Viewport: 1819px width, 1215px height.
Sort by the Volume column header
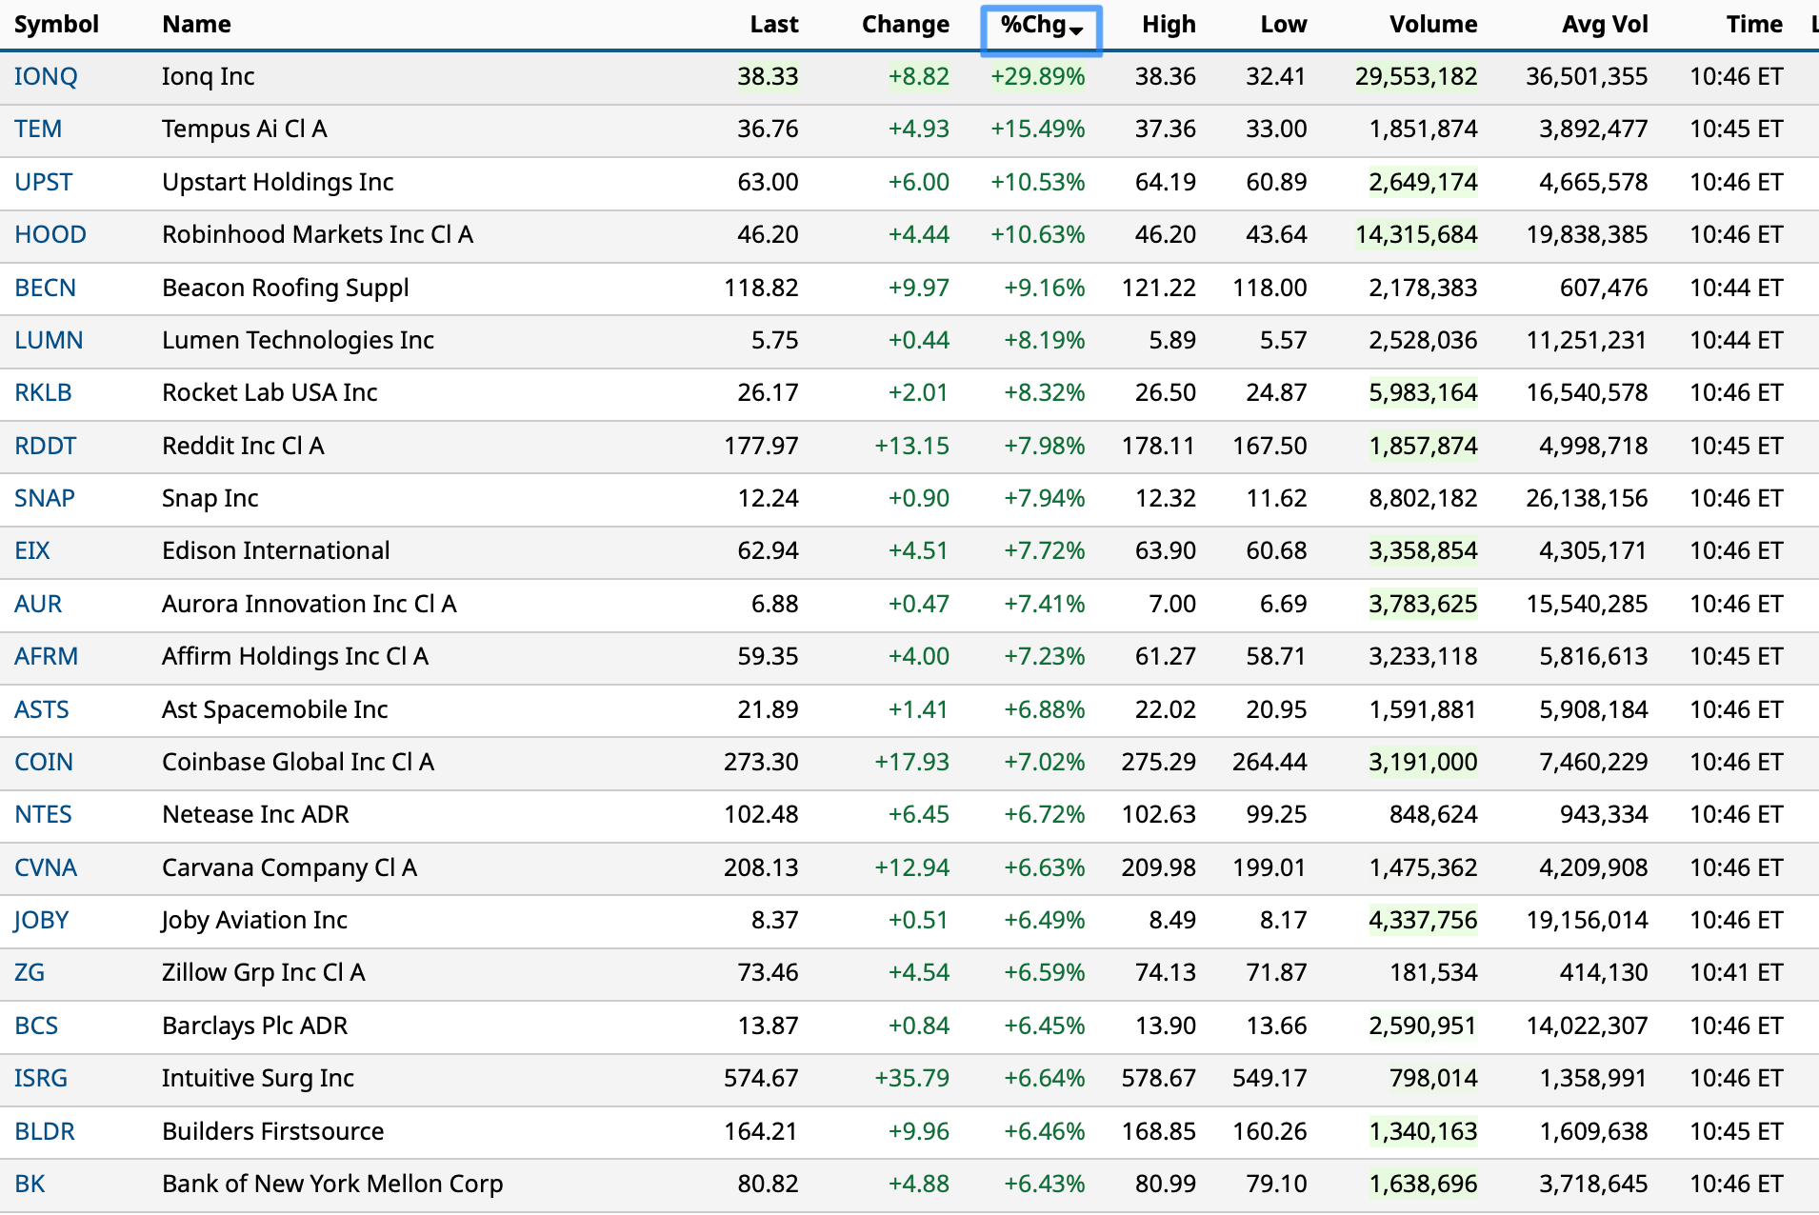(1432, 25)
